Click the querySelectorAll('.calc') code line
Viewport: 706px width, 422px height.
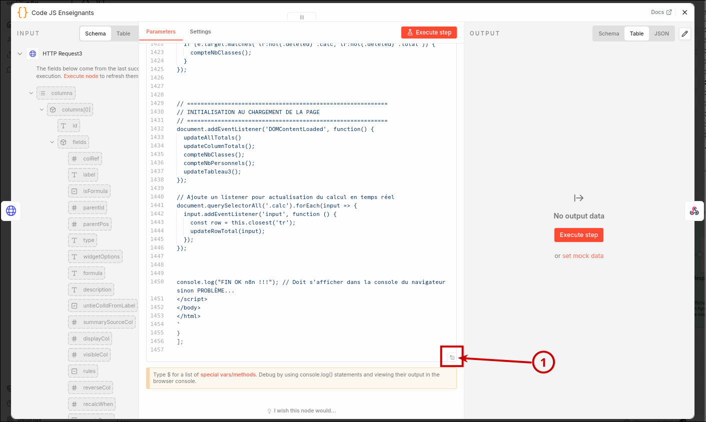click(267, 205)
